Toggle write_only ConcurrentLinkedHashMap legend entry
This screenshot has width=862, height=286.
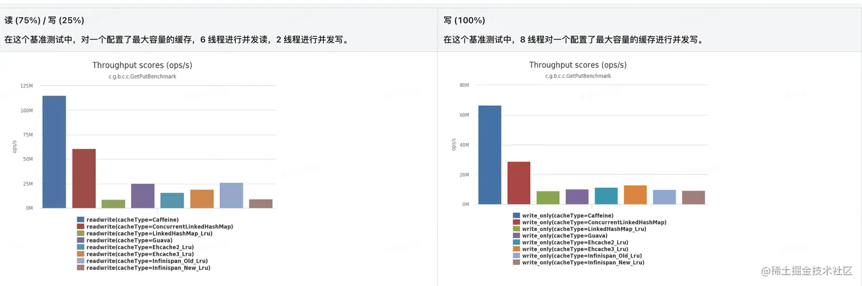tap(594, 222)
